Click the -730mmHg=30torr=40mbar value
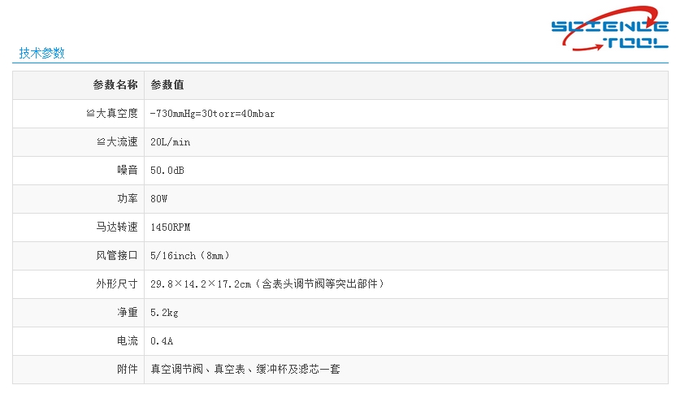The image size is (676, 394). [213, 114]
